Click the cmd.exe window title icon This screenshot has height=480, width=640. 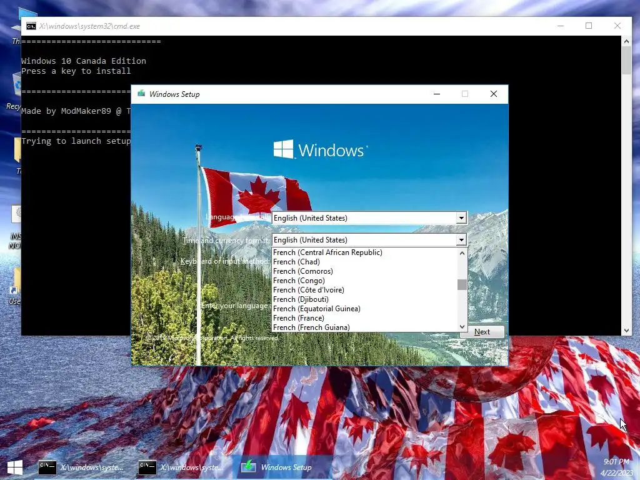[31, 26]
